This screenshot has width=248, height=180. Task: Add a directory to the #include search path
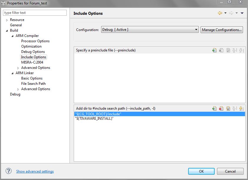pos(214,109)
